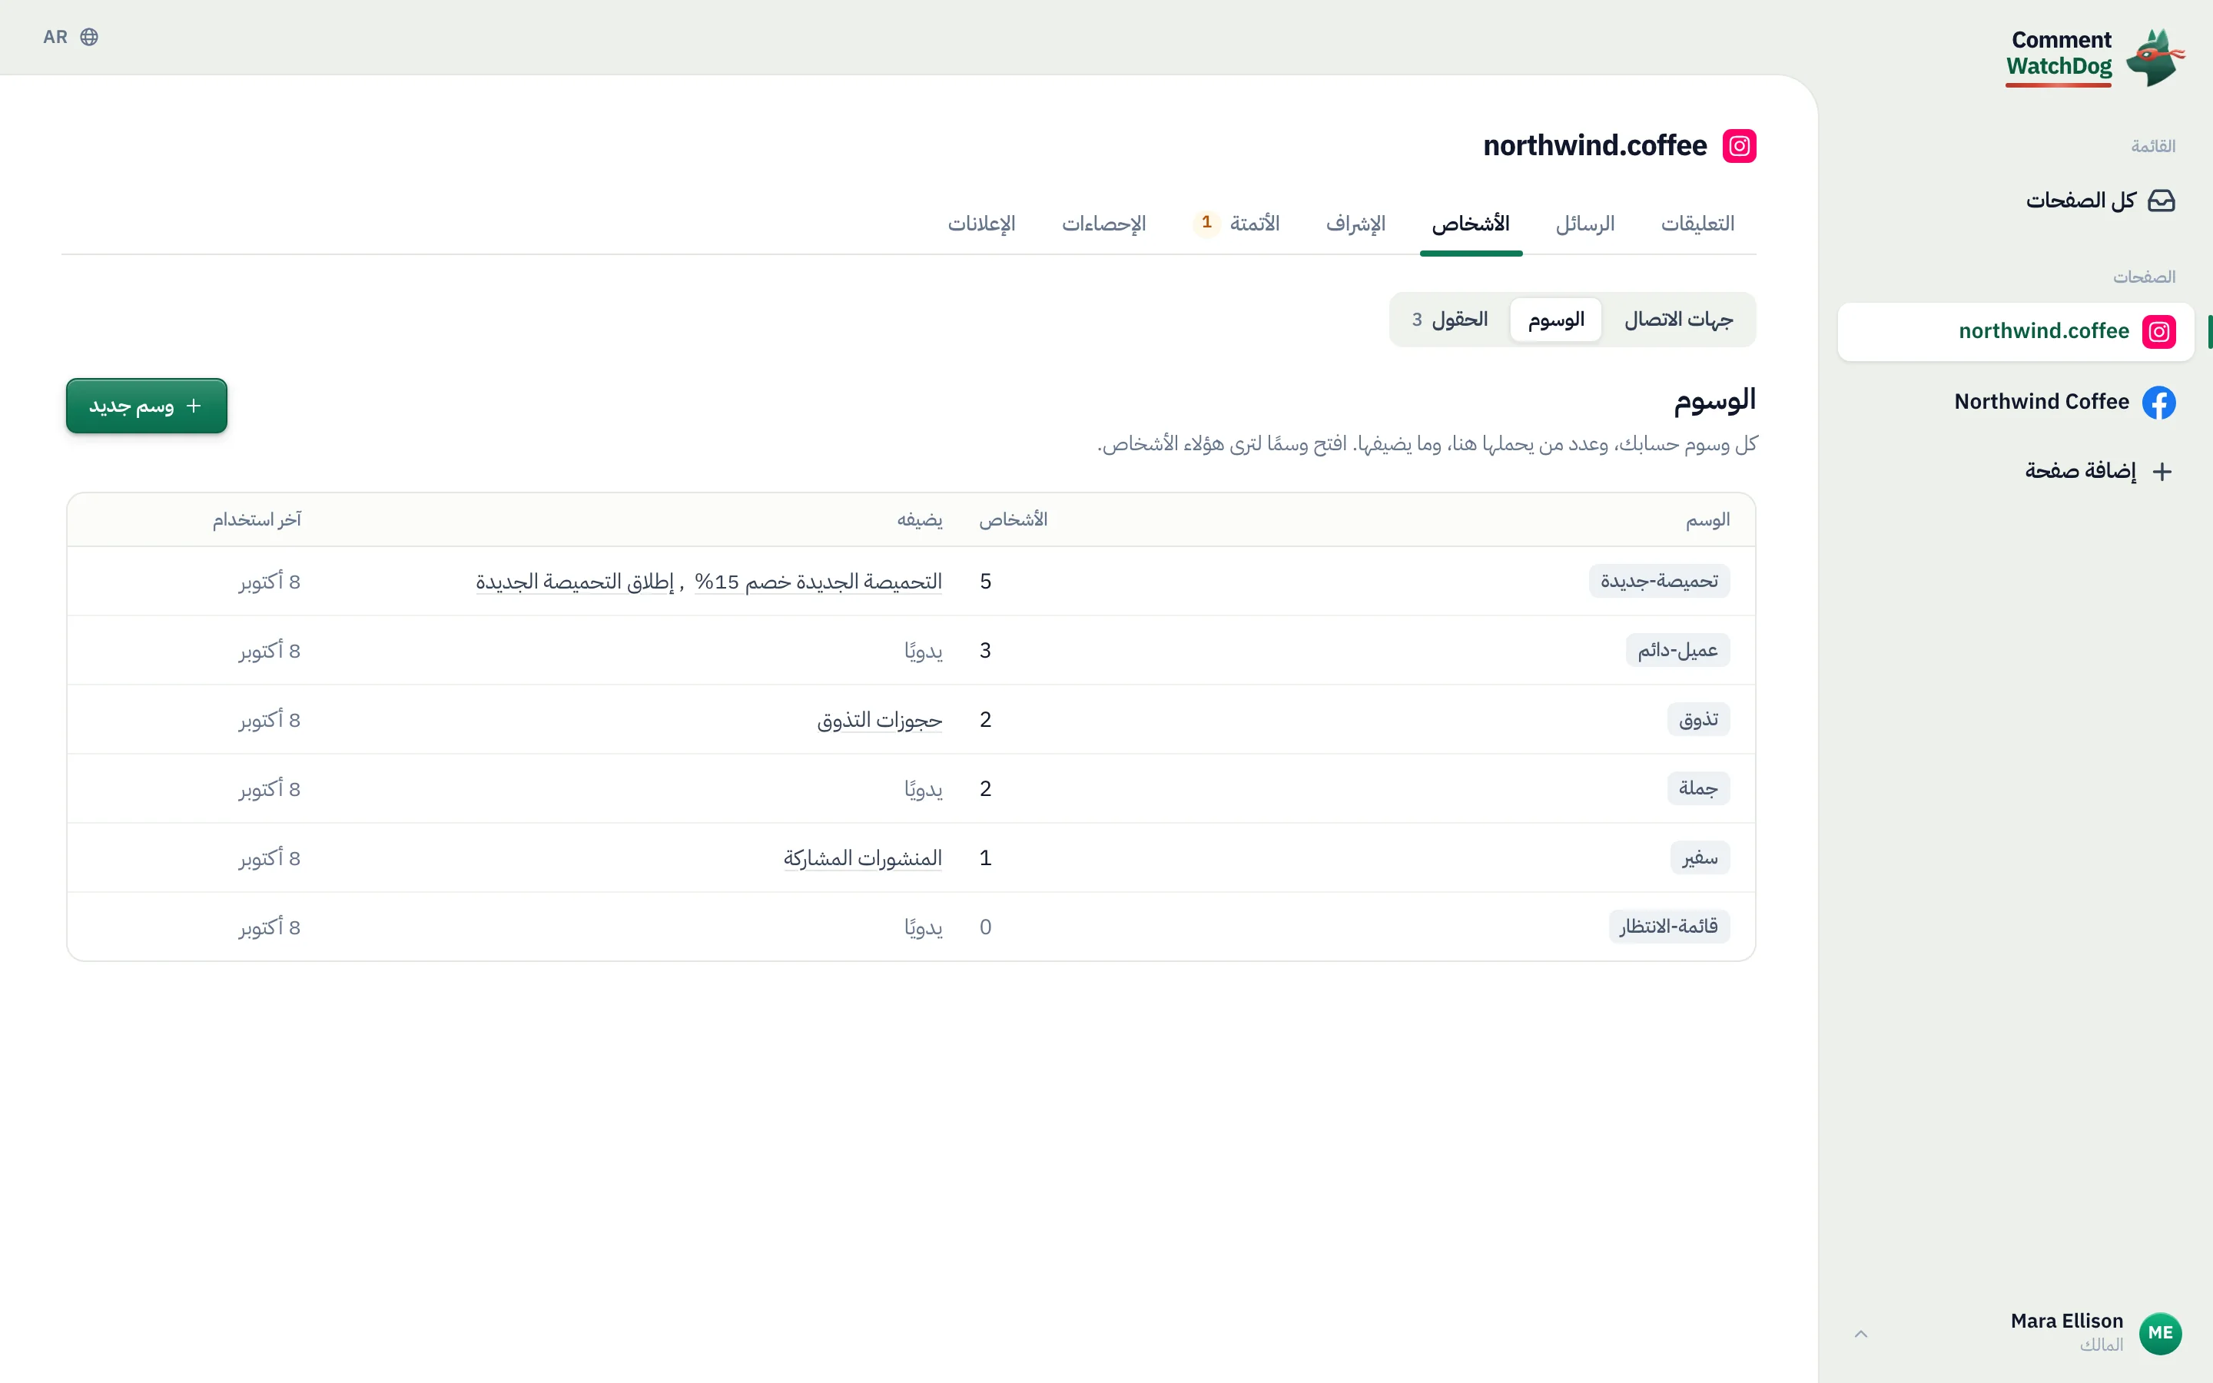Open the تحميصة-جديدة tag

tap(1659, 581)
